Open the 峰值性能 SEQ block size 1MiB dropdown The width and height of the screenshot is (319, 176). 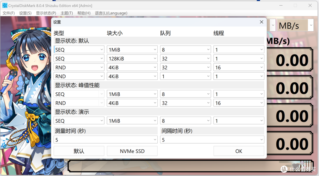click(132, 94)
